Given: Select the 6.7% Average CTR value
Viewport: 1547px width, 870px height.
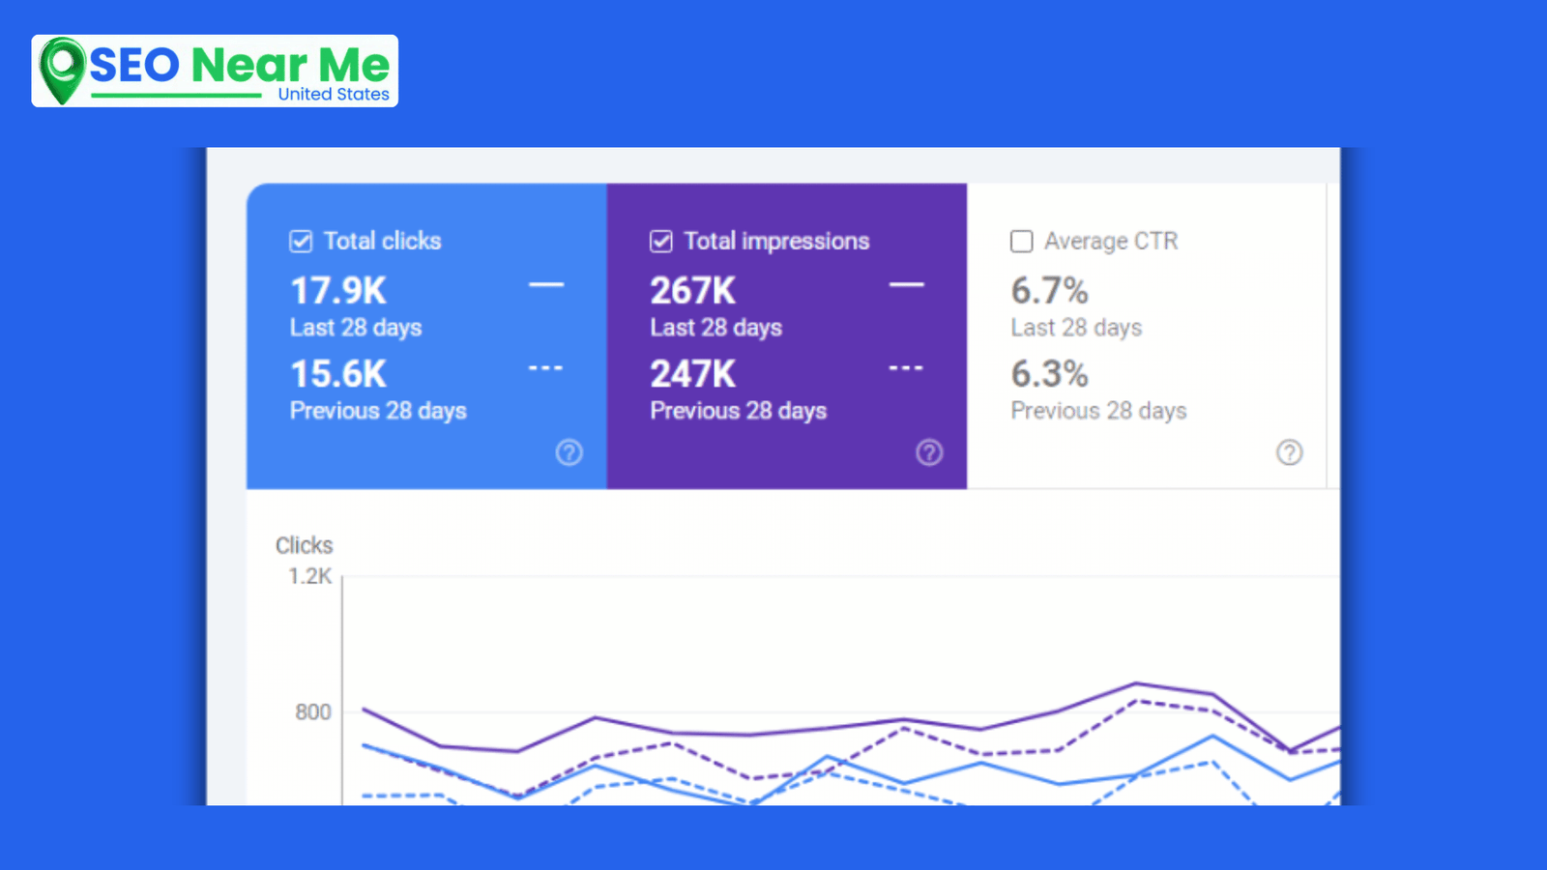Looking at the screenshot, I should click(x=1049, y=291).
